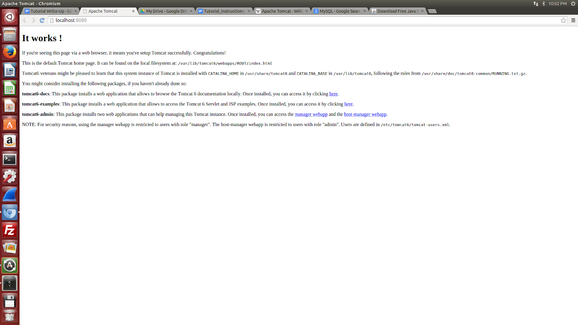The height and width of the screenshot is (325, 578).
Task: Open the Shotwell photo manager icon
Action: click(10, 248)
